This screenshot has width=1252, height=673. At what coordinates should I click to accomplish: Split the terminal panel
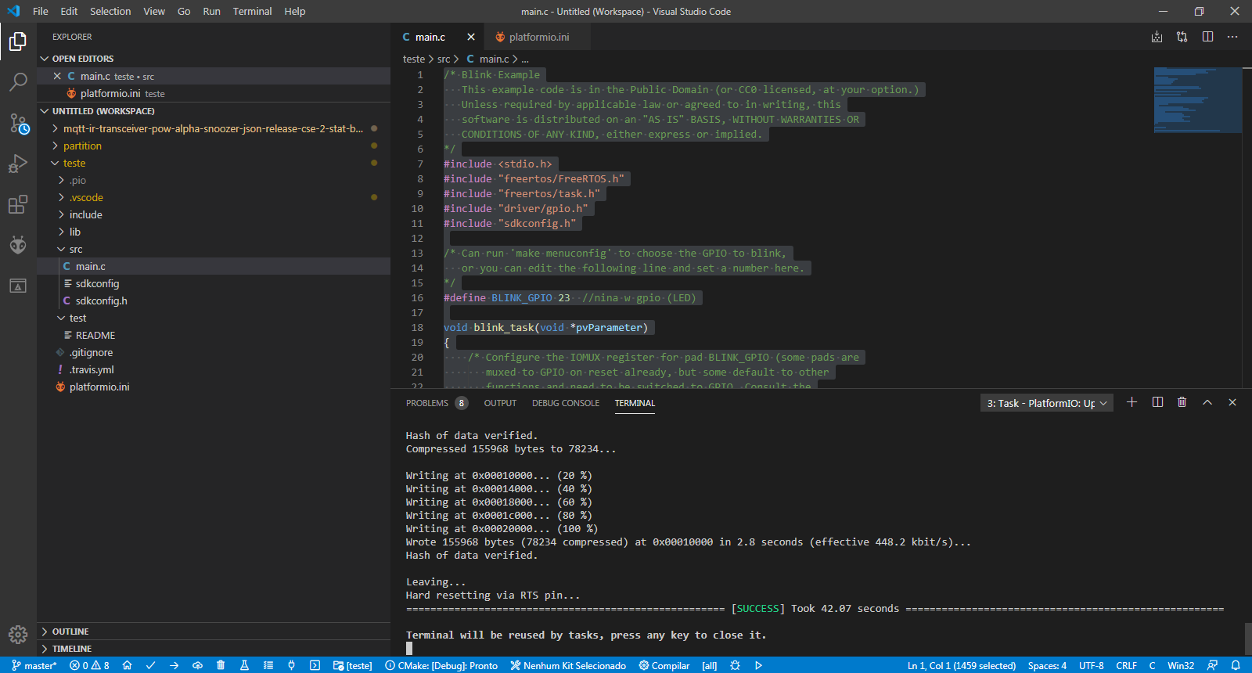click(1157, 402)
